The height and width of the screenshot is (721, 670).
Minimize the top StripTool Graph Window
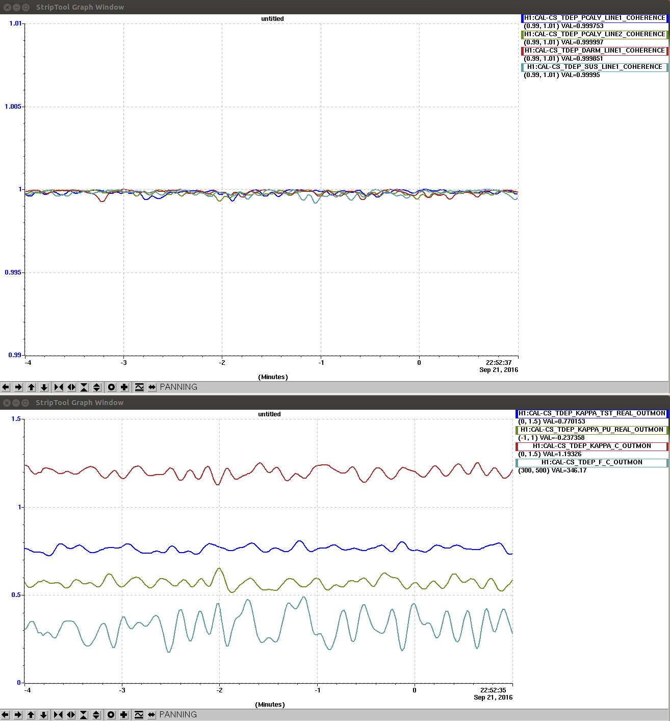pyautogui.click(x=16, y=7)
